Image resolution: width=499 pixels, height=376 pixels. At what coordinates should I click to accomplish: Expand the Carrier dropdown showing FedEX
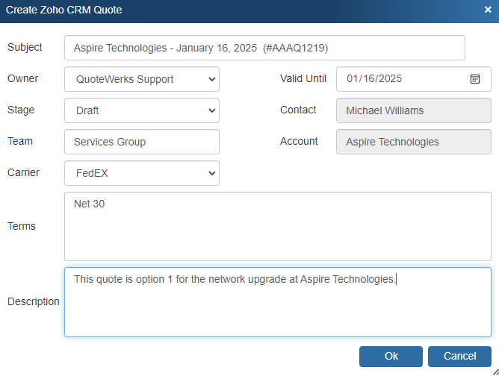(x=142, y=173)
